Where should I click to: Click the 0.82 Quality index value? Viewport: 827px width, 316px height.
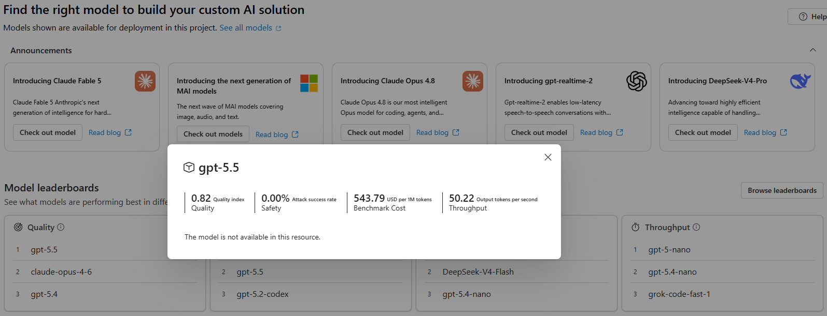tap(201, 198)
